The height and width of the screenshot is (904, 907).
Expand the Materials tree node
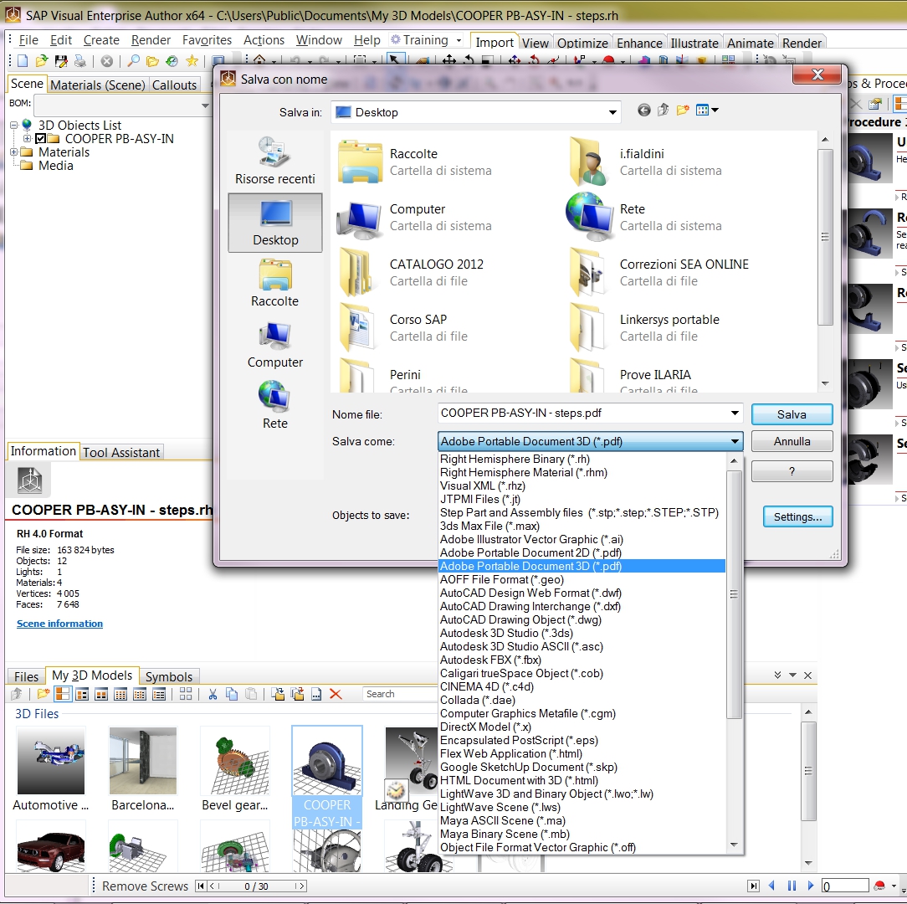(x=14, y=152)
